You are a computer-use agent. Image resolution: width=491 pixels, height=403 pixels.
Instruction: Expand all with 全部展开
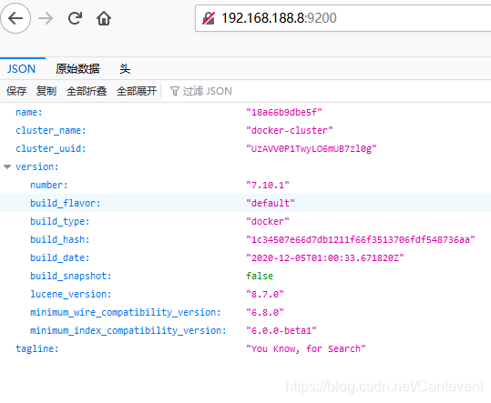(x=137, y=91)
